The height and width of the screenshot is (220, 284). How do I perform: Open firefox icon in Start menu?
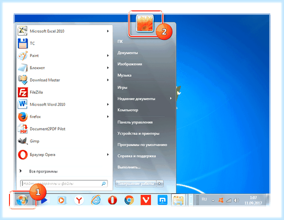coord(23,117)
